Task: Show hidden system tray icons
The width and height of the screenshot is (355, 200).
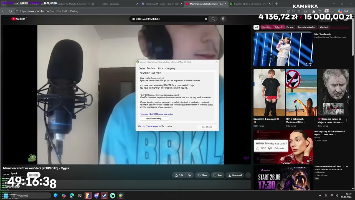Action: pos(320,196)
